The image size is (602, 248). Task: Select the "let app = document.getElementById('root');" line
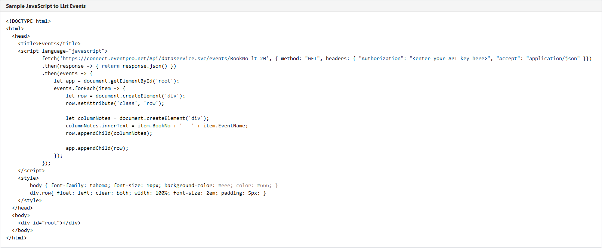tap(117, 81)
